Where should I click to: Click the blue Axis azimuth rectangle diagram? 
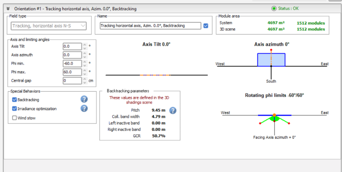click(271, 60)
